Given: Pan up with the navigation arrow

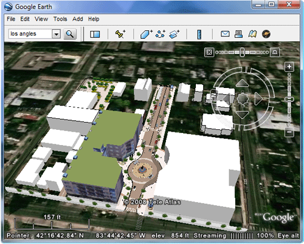Looking at the screenshot, I should [243, 83].
